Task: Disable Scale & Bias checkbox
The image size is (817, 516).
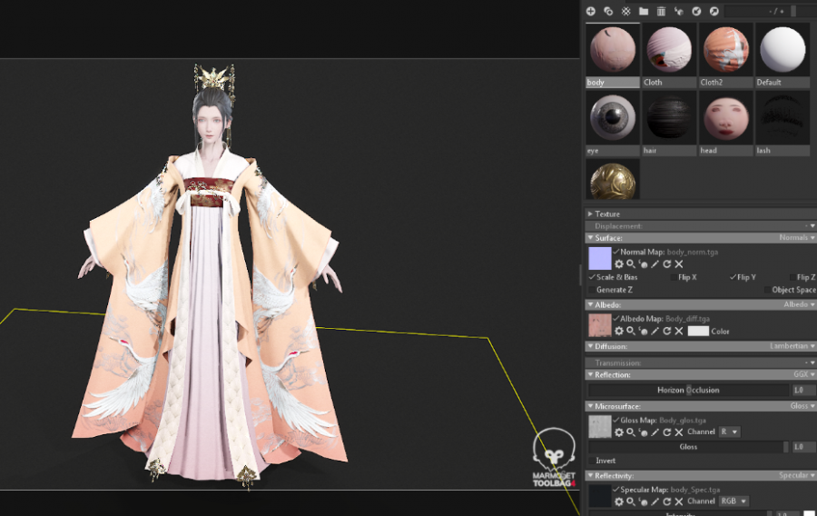Action: pos(592,277)
